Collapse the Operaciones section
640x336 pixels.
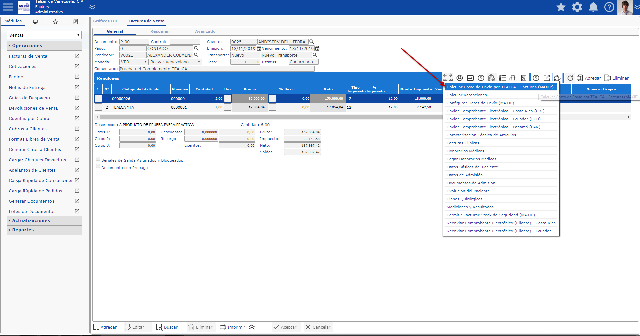44,46
